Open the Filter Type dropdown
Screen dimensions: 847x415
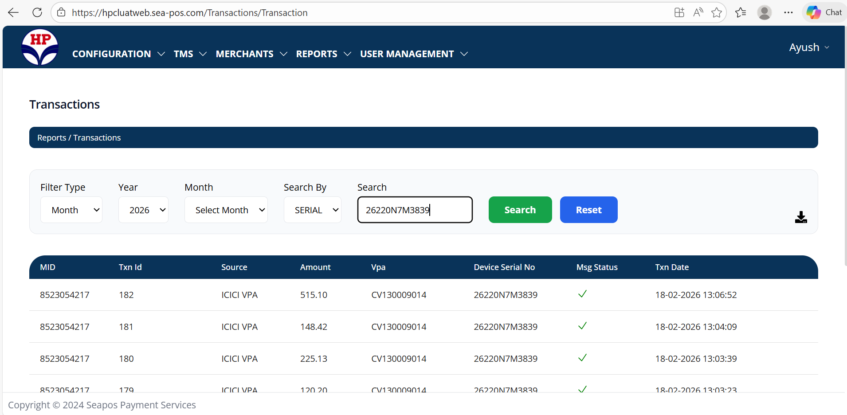[71, 210]
